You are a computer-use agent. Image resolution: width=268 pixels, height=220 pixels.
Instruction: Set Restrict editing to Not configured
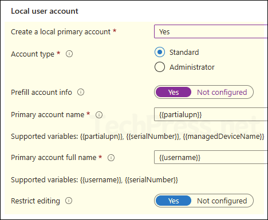point(222,201)
